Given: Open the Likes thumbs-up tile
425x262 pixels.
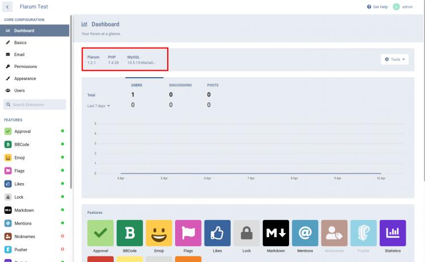Looking at the screenshot, I should pos(218,233).
